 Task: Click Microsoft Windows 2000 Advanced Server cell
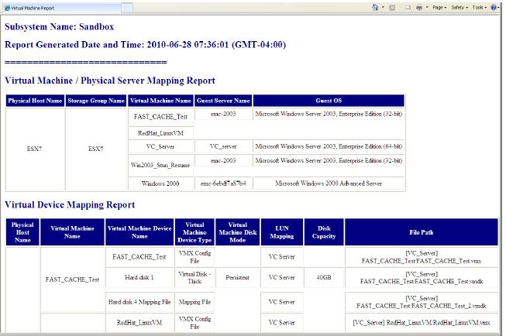coord(329,183)
